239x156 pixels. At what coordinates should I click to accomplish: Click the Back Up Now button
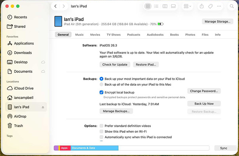point(204,104)
